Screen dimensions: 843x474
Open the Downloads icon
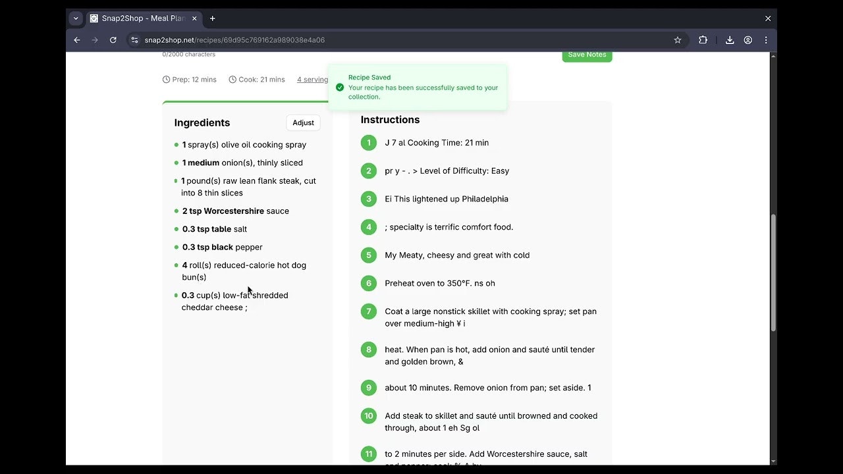click(x=730, y=40)
